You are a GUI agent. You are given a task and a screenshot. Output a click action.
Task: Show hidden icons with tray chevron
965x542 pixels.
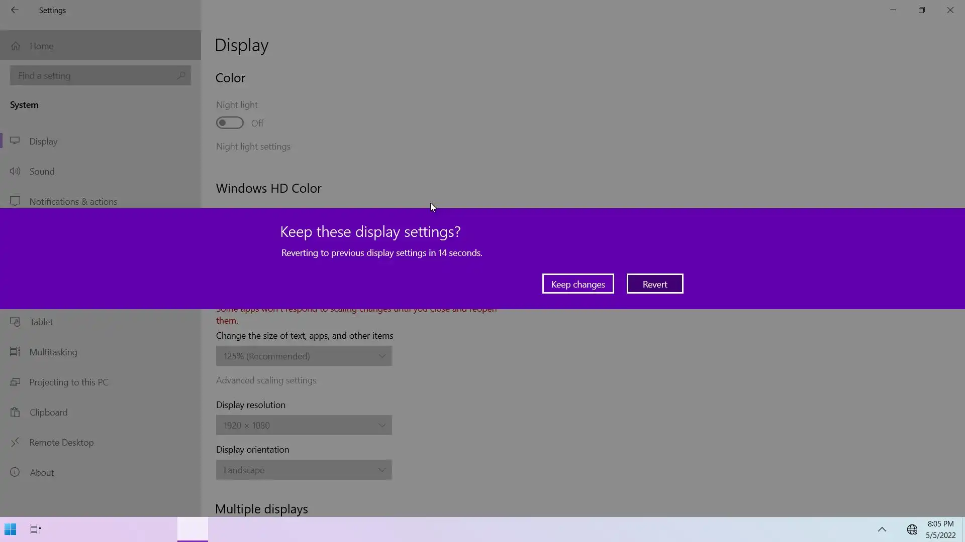pos(882,529)
